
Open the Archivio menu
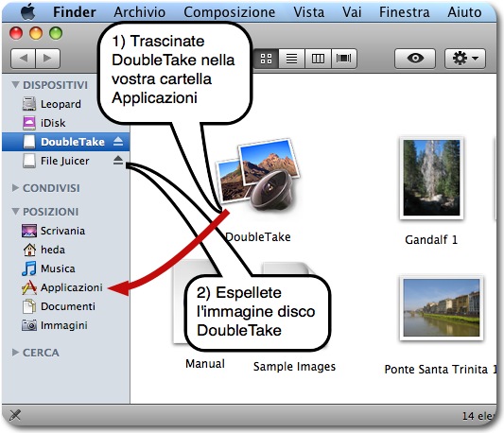click(140, 12)
